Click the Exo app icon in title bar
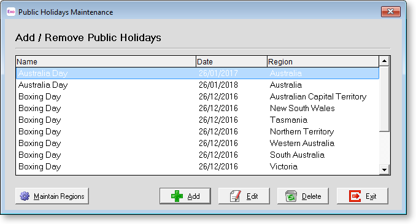This screenshot has width=416, height=224. pos(11,12)
